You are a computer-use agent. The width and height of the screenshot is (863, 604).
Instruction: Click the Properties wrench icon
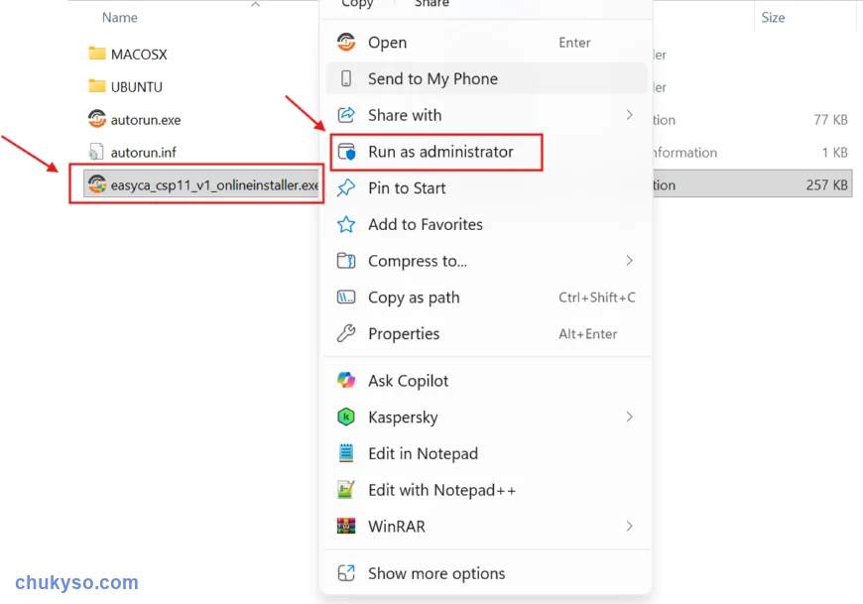[x=346, y=333]
